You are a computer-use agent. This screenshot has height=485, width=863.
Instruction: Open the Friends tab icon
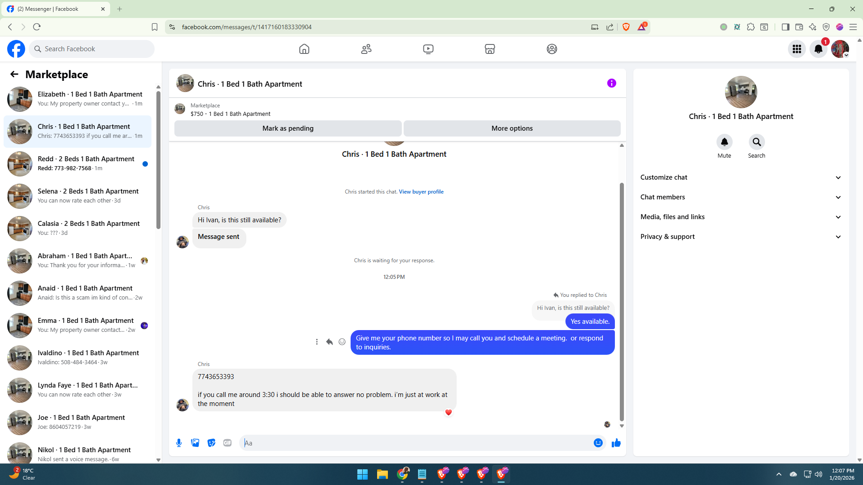[366, 49]
